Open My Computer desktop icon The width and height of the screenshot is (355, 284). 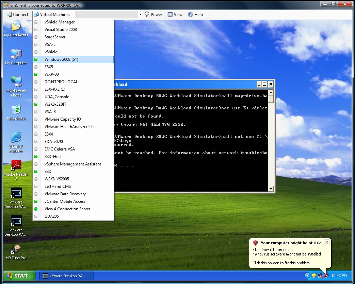tap(16, 56)
